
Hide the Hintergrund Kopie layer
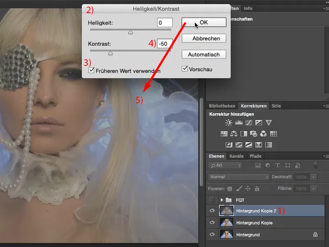coord(212,222)
